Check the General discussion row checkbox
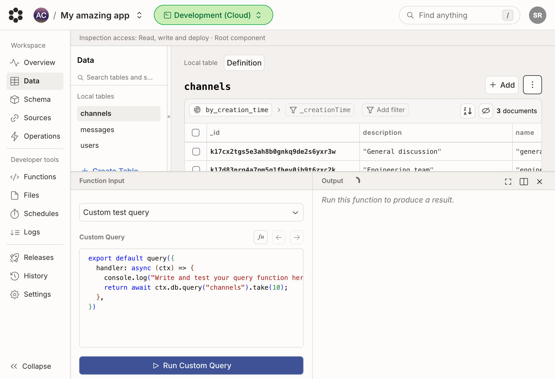Screen dimensions: 555x379 (196, 152)
